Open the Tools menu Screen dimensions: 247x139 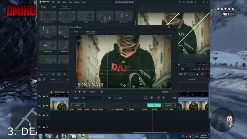click(x=64, y=2)
